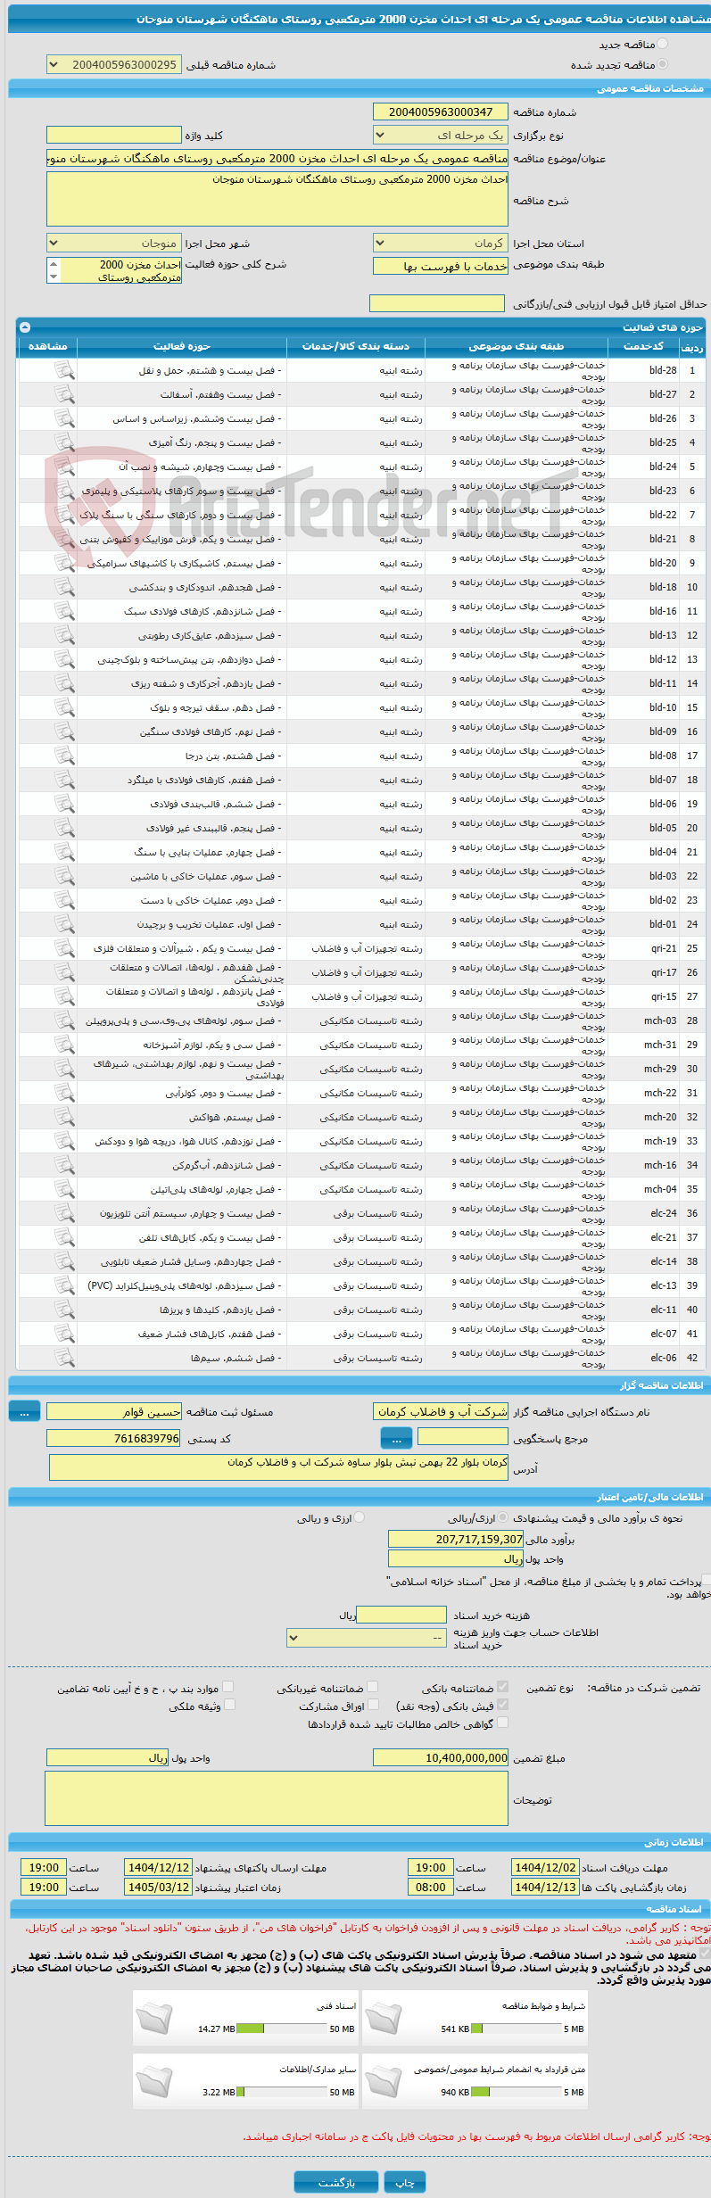The image size is (711, 2198).
Task: Select the ارزی/ریالی radio option
Action: click(x=503, y=1517)
